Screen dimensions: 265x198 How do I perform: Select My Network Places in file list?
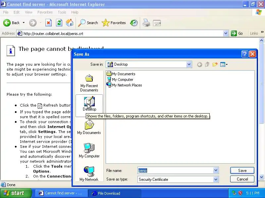point(124,85)
